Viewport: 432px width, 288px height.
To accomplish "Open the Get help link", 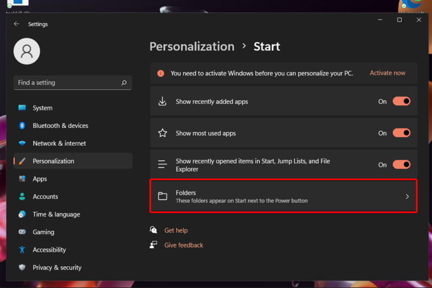I will coord(176,230).
